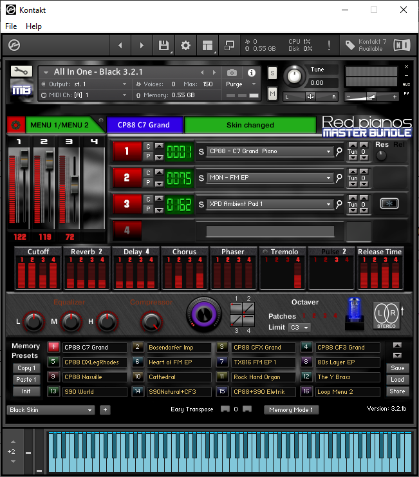Open the CP88 - C7 Grand Piano patch dropdown

(x=270, y=151)
